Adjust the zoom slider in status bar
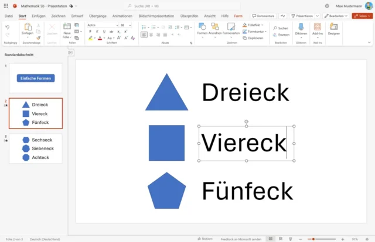Viewport: 375px width, 242px height. tap(315, 239)
